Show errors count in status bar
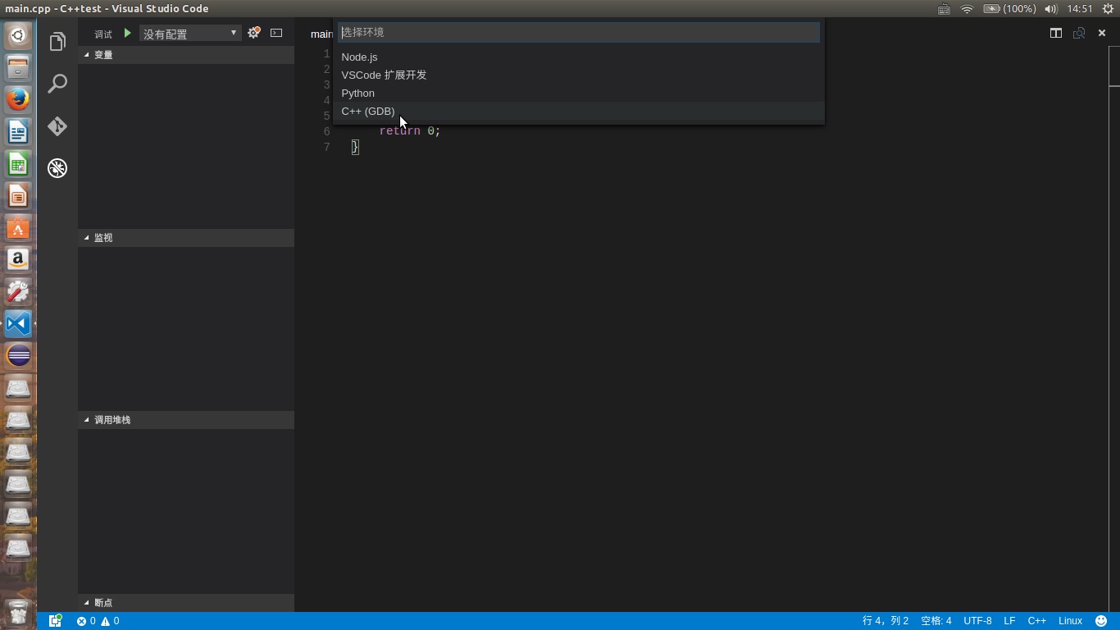 (x=86, y=621)
